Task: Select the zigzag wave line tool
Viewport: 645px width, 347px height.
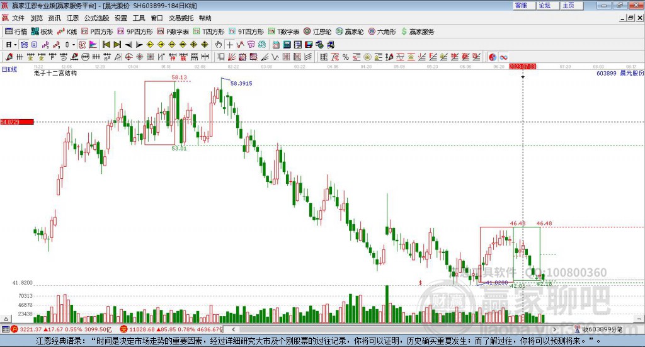Action: point(275,57)
